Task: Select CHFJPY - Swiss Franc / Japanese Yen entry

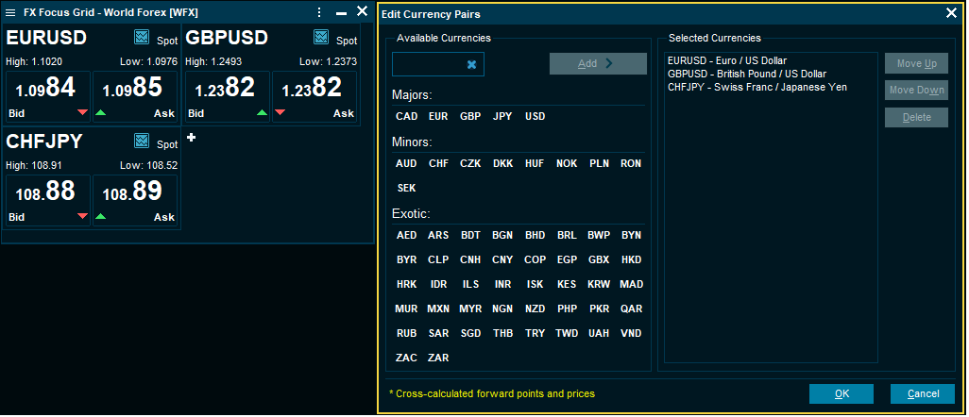Action: [756, 87]
